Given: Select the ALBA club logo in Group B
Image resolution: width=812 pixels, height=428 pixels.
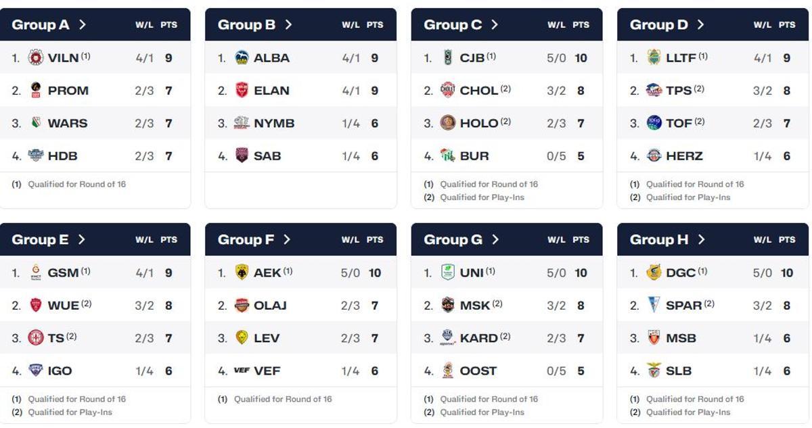Looking at the screenshot, I should (243, 57).
